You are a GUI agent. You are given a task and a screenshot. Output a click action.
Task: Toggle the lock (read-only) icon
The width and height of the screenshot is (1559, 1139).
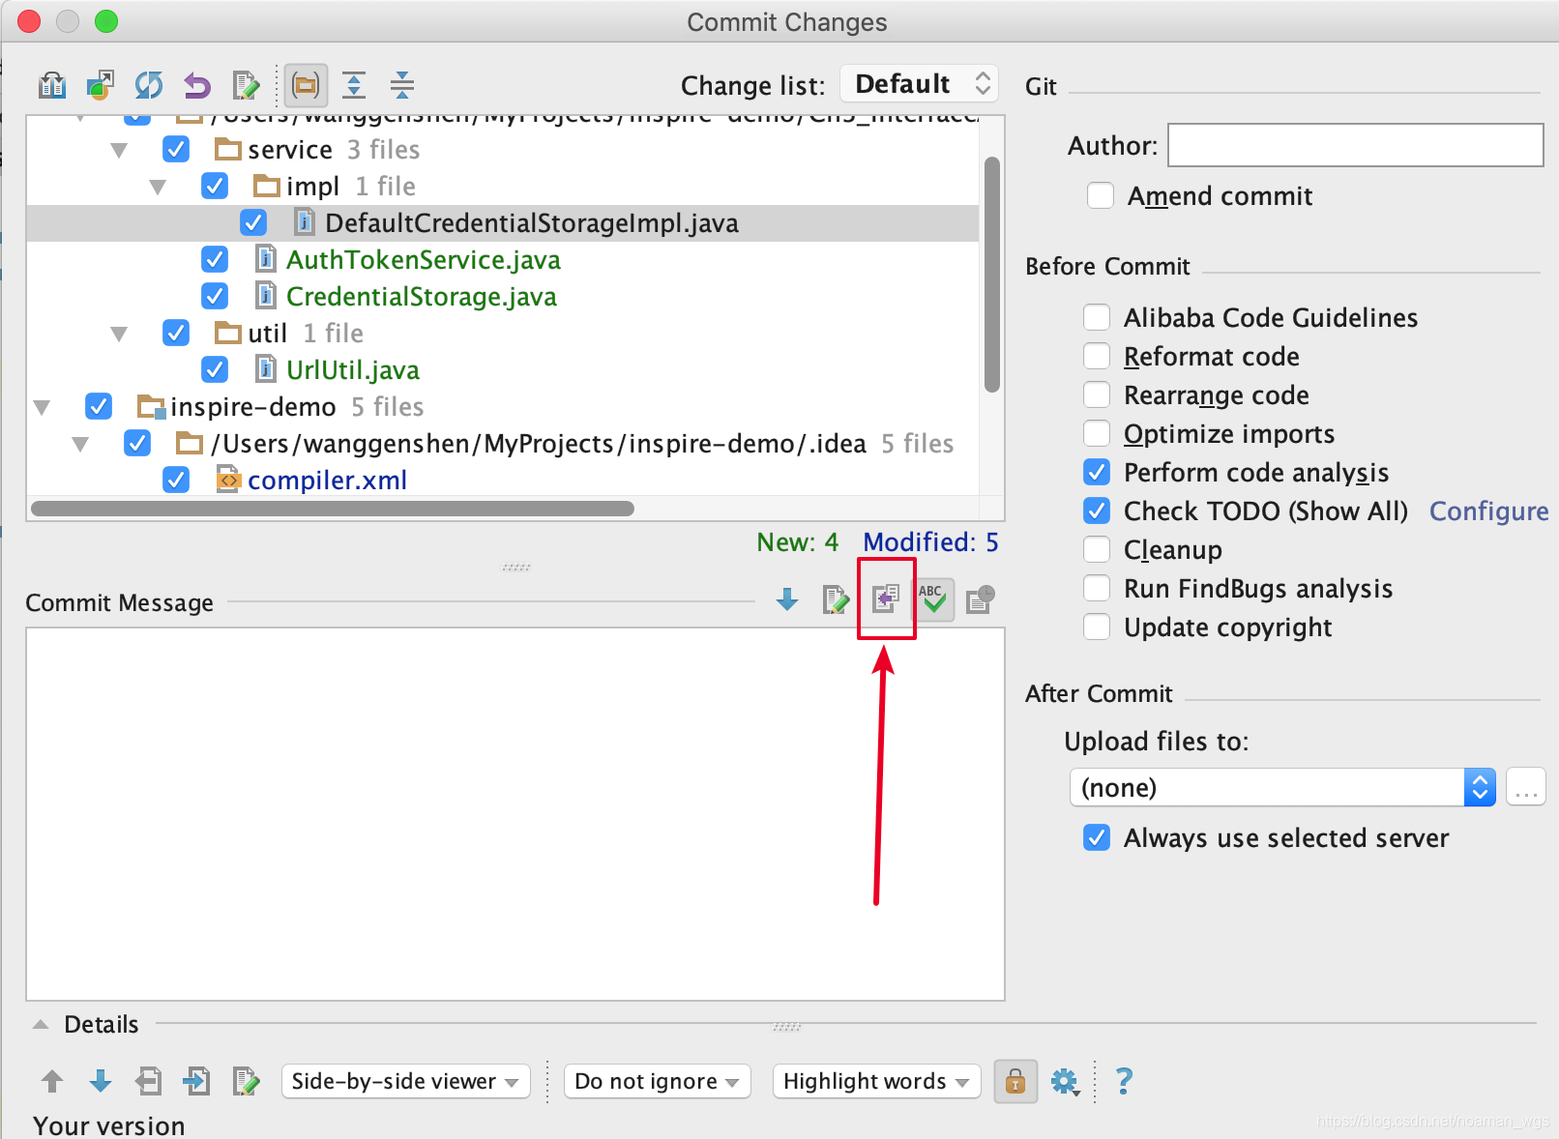click(x=1015, y=1081)
